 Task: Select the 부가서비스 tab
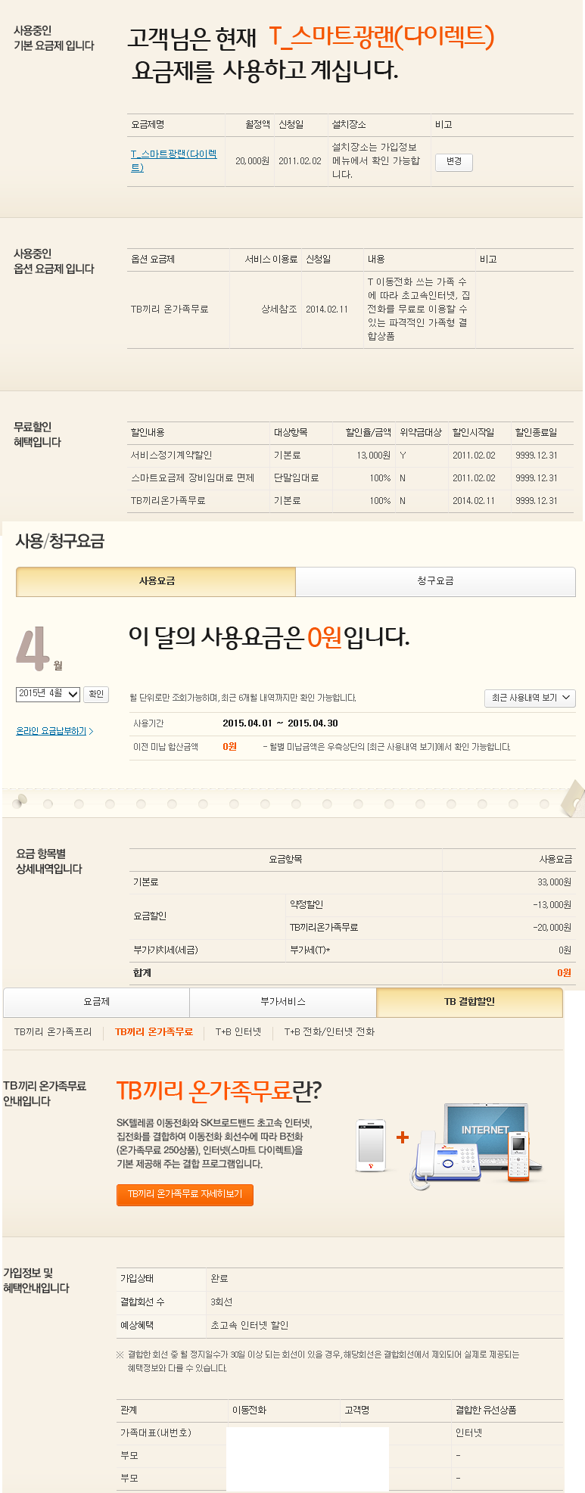pyautogui.click(x=283, y=1002)
